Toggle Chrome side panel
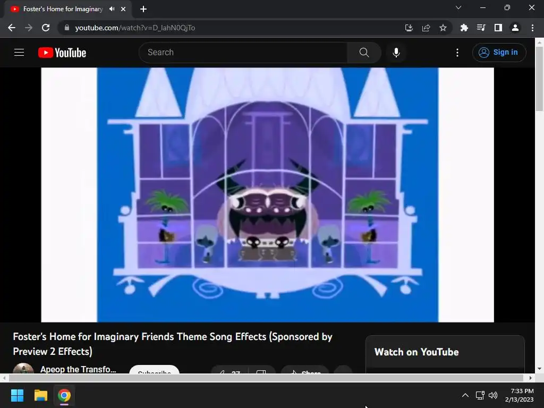Screen dimensions: 544x408 click(x=498, y=28)
